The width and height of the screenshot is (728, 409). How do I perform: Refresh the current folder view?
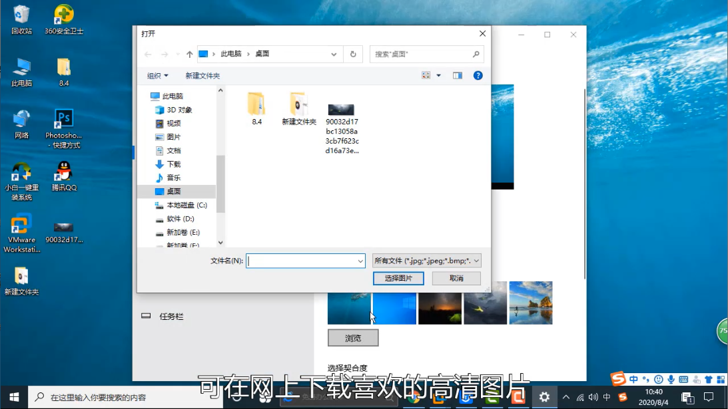(x=353, y=55)
